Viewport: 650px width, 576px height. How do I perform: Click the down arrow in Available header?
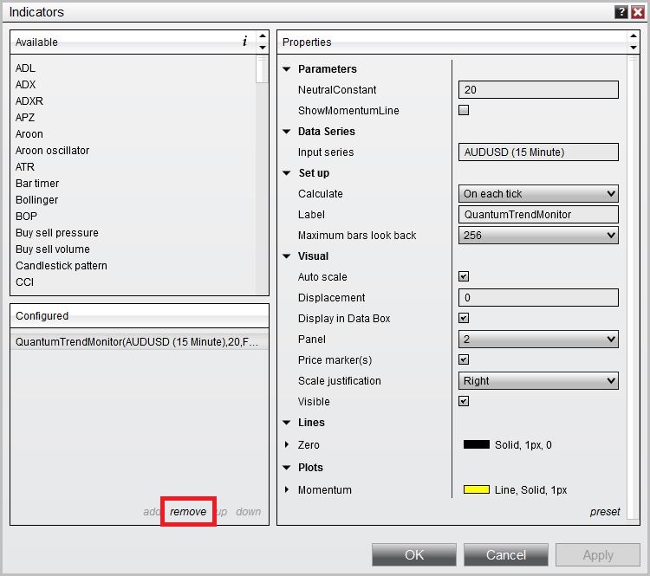click(262, 48)
